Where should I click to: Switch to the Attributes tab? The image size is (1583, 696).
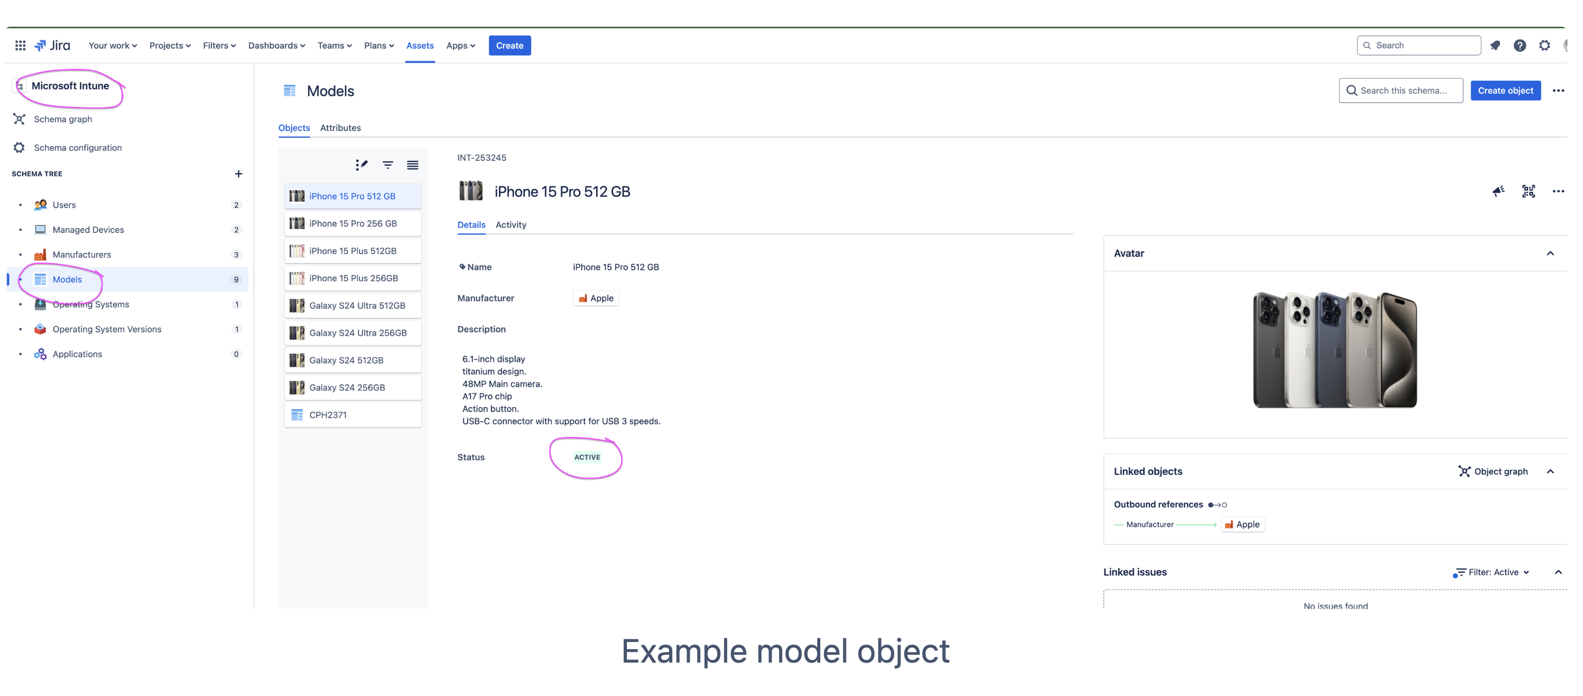[x=340, y=128]
